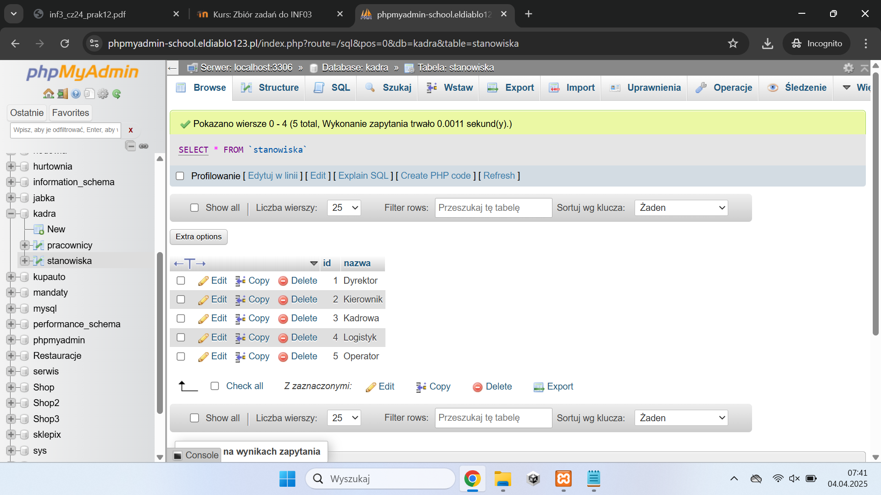The height and width of the screenshot is (495, 881).
Task: Open bottom Sortuj wg klucza dropdown
Action: coord(681,418)
